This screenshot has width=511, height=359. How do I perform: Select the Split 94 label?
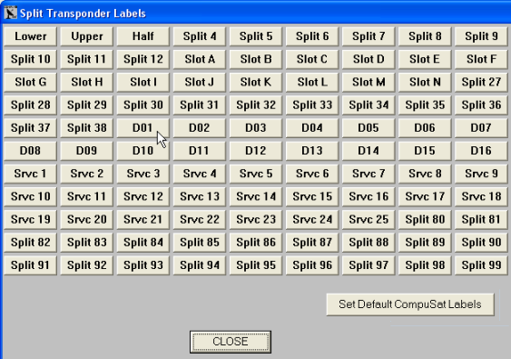[x=200, y=265]
